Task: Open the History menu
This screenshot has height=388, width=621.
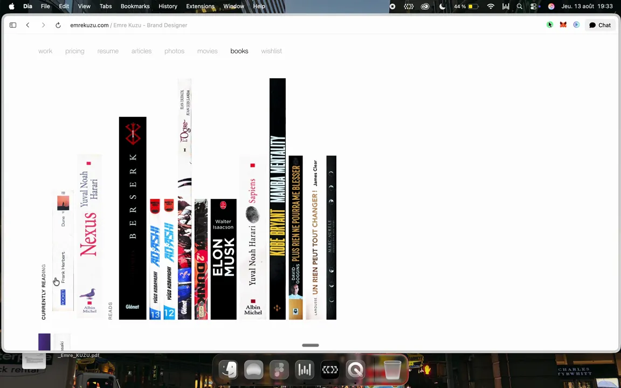Action: click(168, 6)
